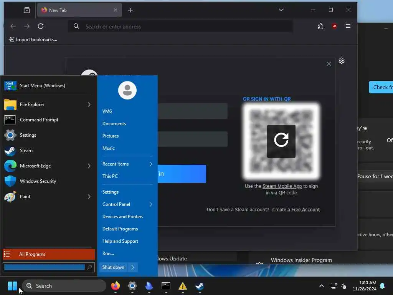Open This PC from start menu
The height and width of the screenshot is (295, 393).
click(x=110, y=176)
